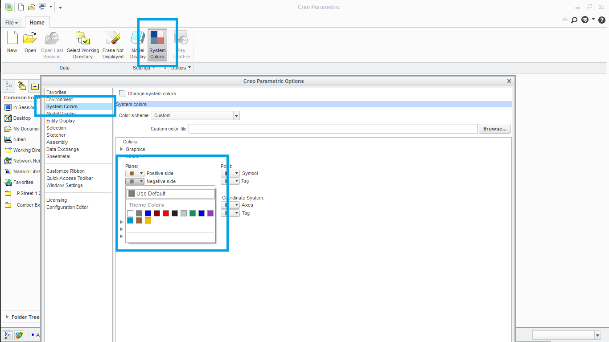
Task: Select Sheetmetal in options list
Action: pyautogui.click(x=58, y=156)
